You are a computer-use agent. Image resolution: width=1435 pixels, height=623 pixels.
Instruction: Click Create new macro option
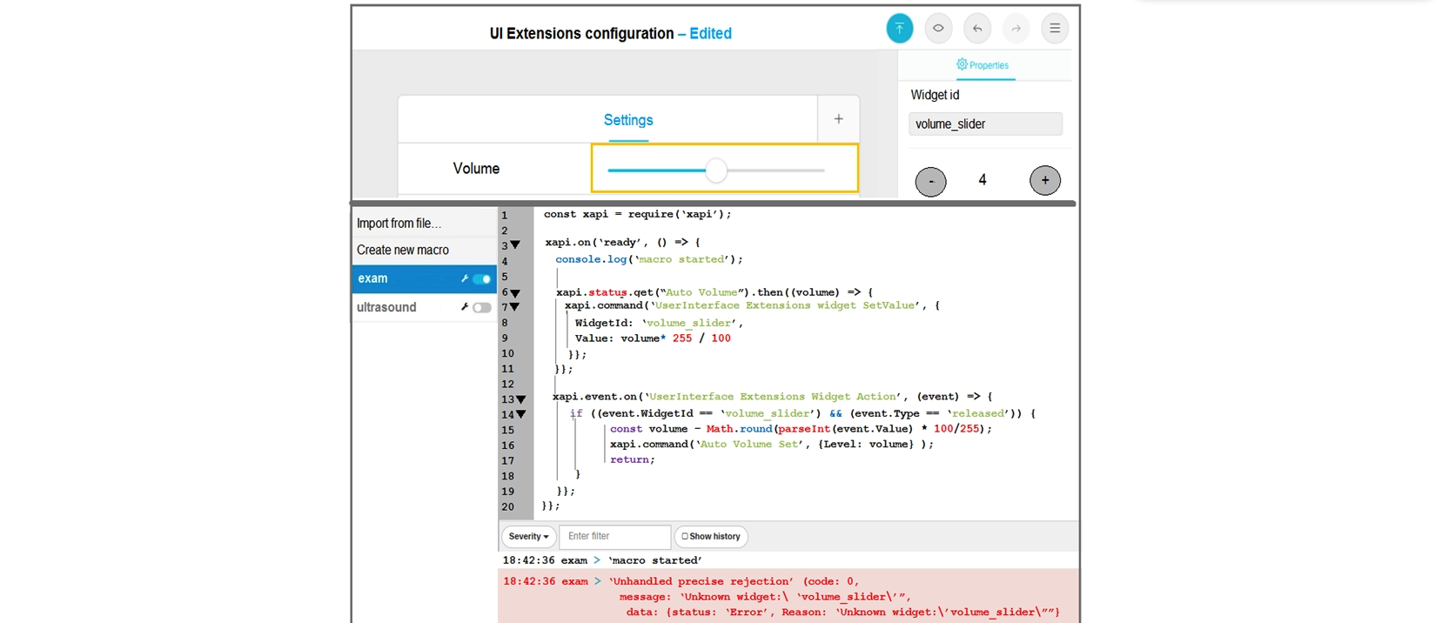(x=403, y=250)
